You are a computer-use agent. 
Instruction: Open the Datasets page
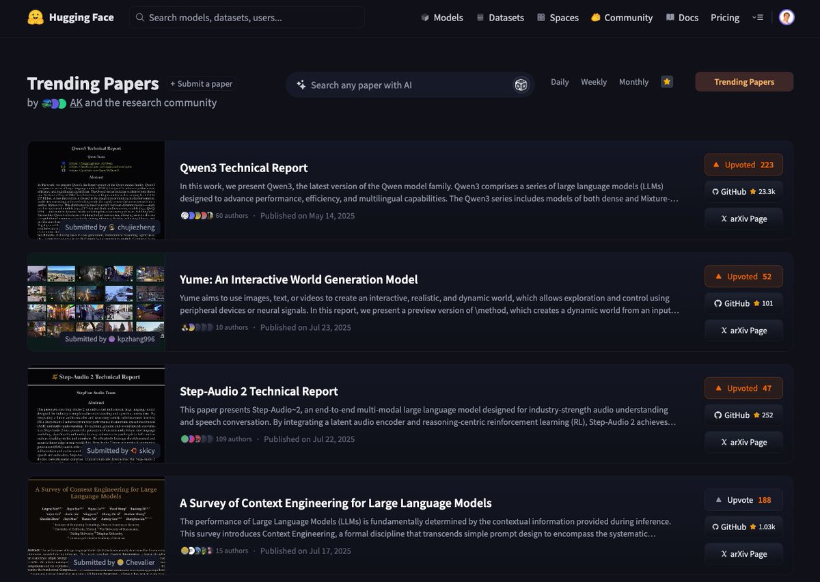500,17
